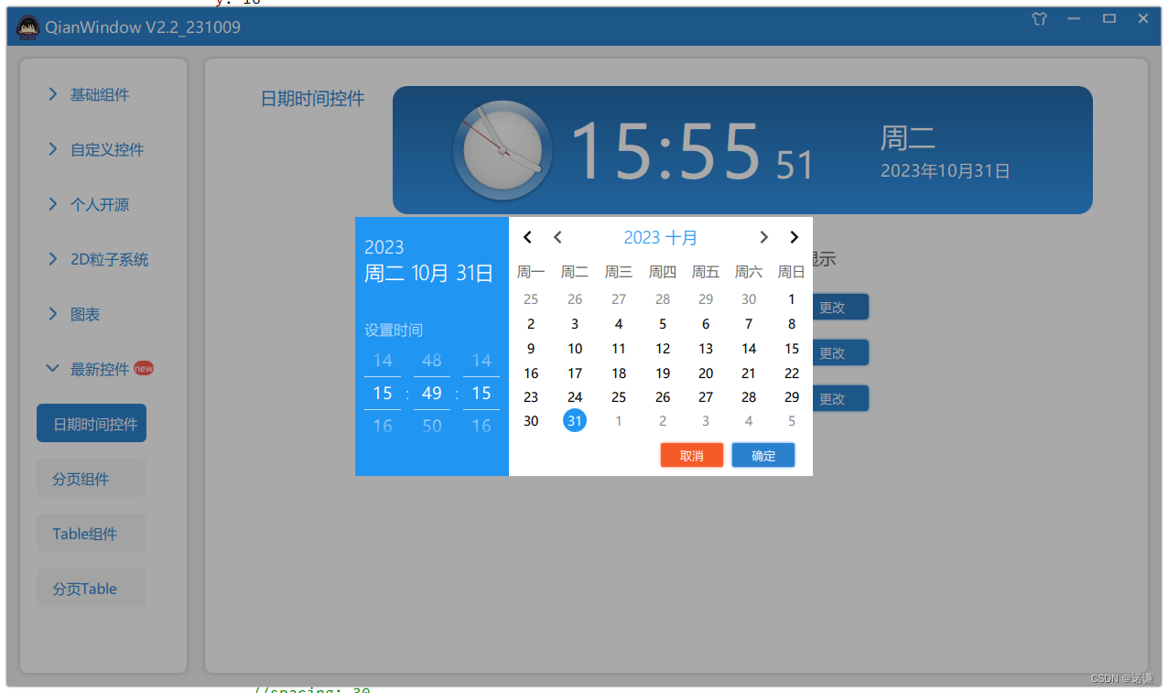Click the previous month arrow in the calendar
Viewport: 1168px width, 693px height.
558,237
